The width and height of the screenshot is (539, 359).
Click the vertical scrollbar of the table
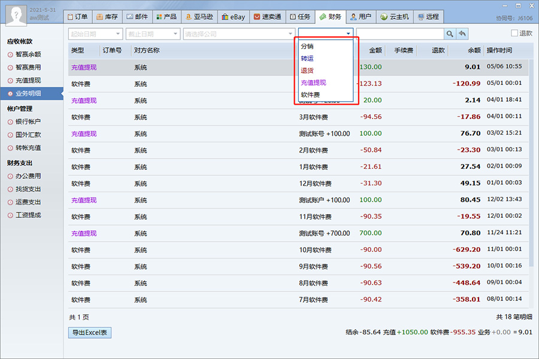[x=532, y=180]
